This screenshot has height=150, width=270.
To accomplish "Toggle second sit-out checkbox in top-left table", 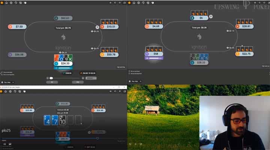I will click(2, 75).
